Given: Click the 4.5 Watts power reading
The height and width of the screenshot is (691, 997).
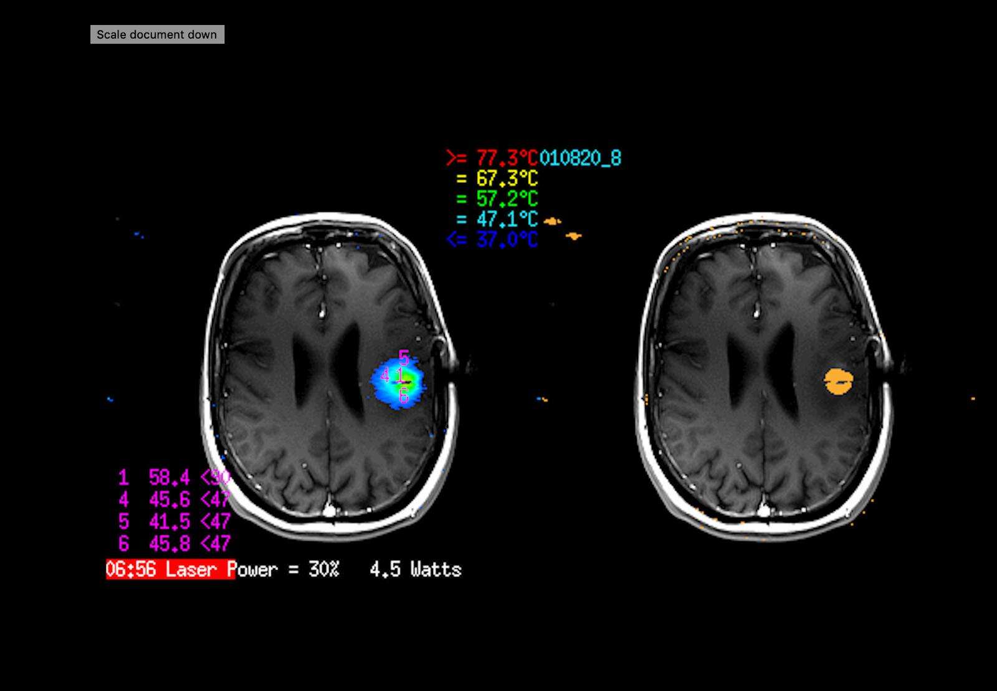Looking at the screenshot, I should 415,569.
